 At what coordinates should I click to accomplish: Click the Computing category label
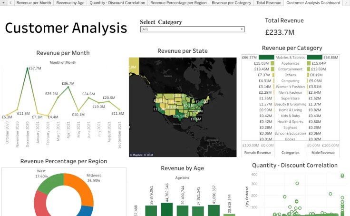click(291, 81)
